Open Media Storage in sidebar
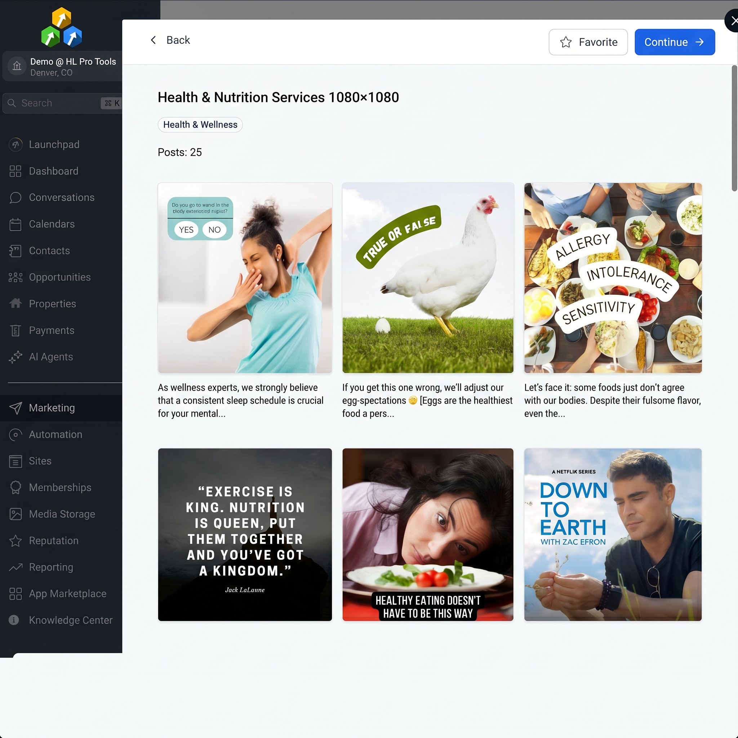The width and height of the screenshot is (738, 738). pyautogui.click(x=61, y=514)
